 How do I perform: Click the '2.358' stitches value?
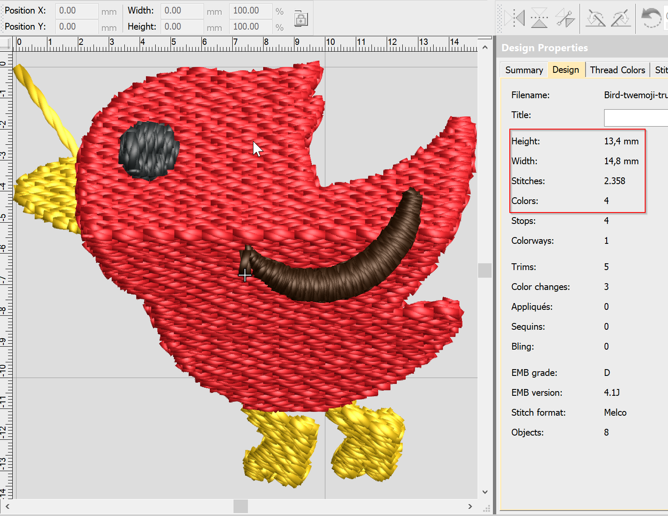[614, 181]
